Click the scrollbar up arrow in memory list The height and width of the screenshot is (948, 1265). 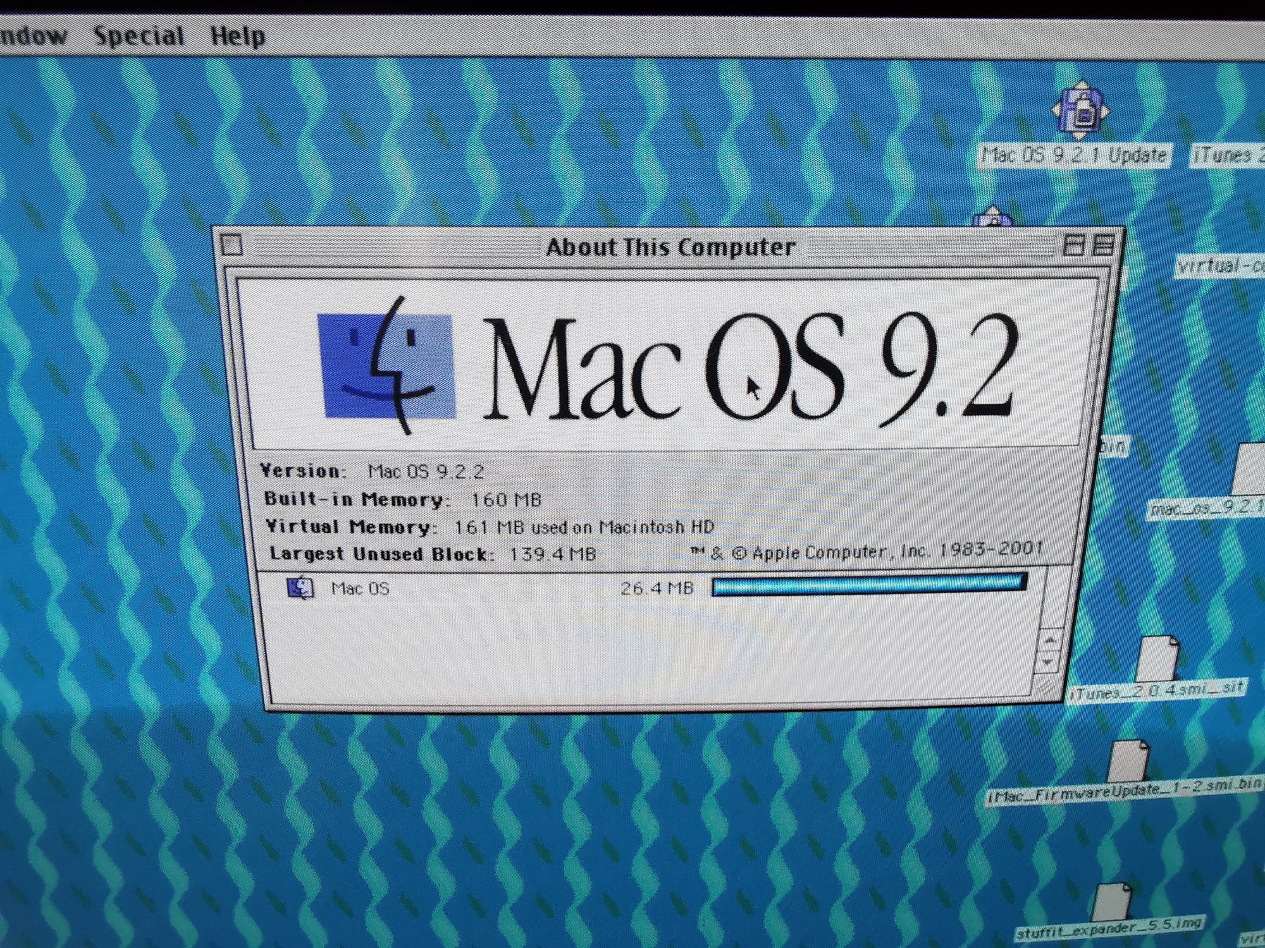tap(1050, 640)
